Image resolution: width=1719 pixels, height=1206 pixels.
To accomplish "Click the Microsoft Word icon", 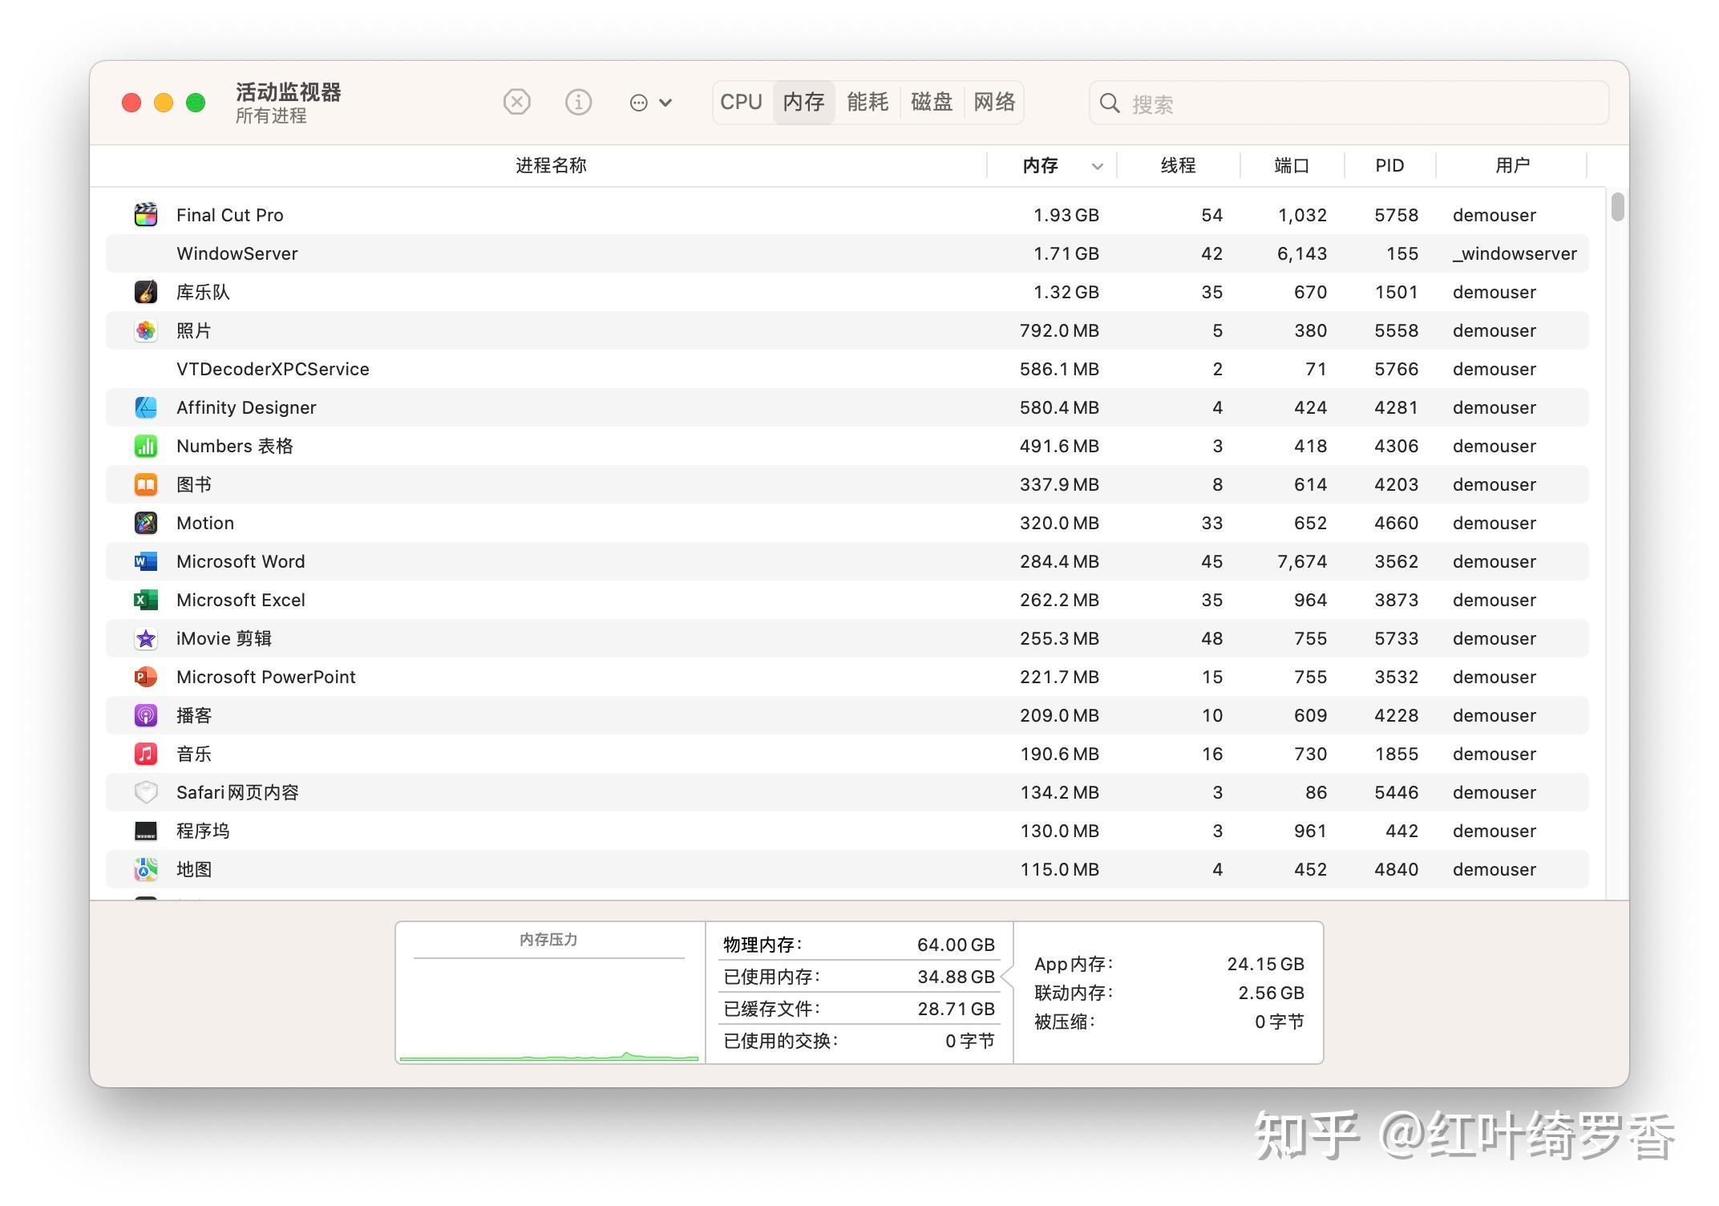I will [145, 561].
